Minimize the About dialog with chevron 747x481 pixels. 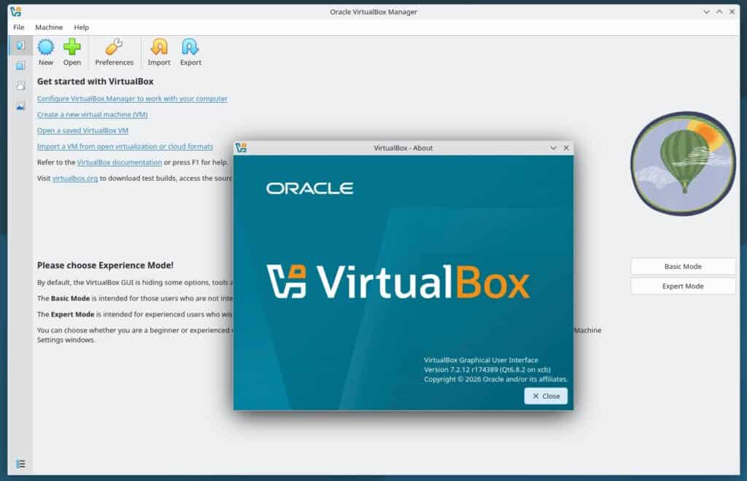point(553,148)
